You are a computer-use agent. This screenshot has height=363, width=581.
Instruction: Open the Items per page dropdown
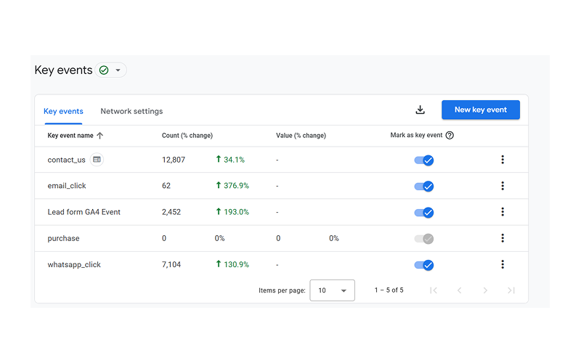332,290
